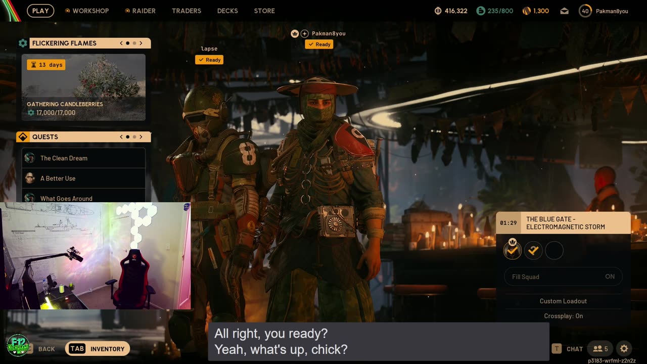647x364 pixels.
Task: Open the friends list showing 5
Action: (x=600, y=348)
